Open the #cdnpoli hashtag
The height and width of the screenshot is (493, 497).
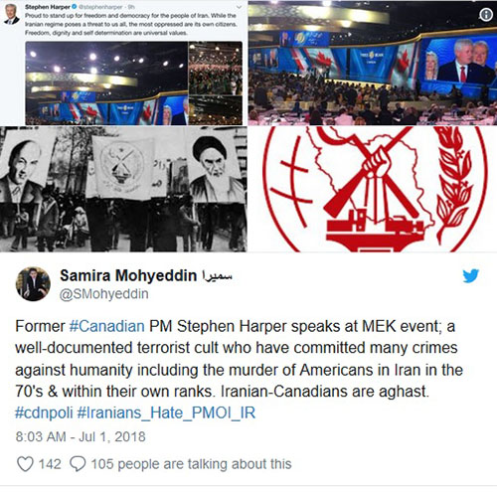tap(44, 412)
